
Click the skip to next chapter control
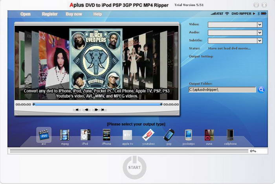103,110
